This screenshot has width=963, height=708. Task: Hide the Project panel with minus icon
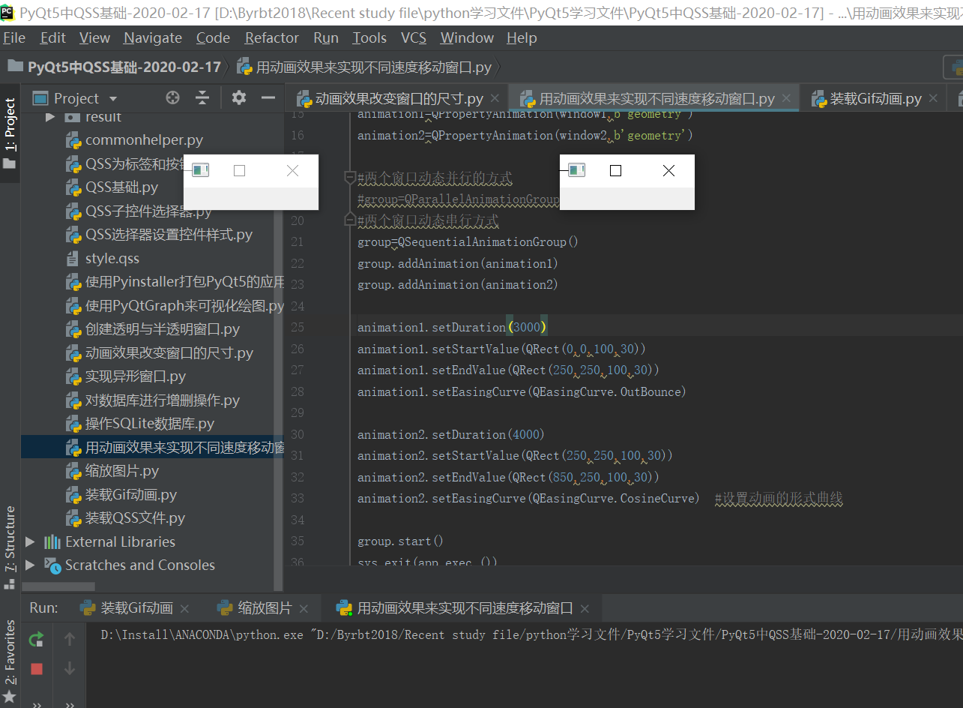pyautogui.click(x=268, y=97)
